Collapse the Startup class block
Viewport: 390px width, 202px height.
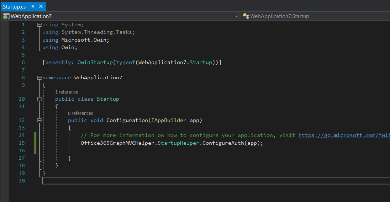tap(39, 99)
